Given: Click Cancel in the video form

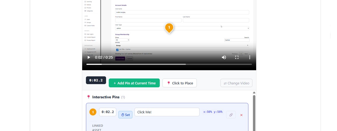Looking at the screenshot, I should click(130, 58).
